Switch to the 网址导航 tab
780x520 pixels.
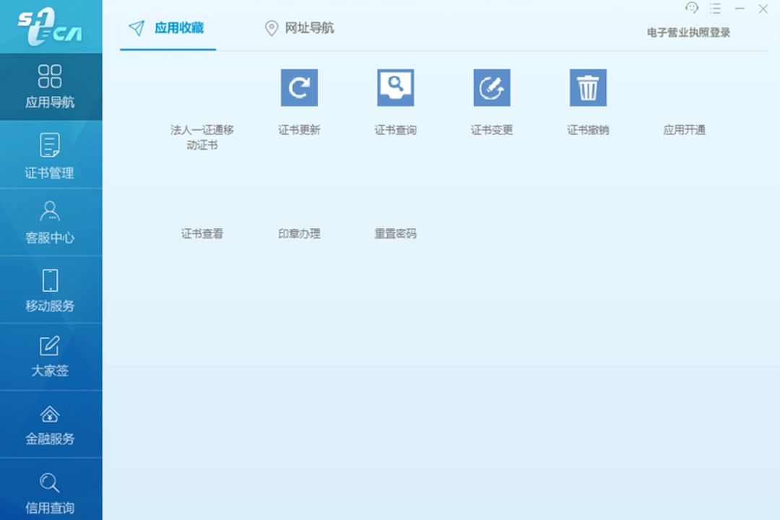tap(298, 28)
